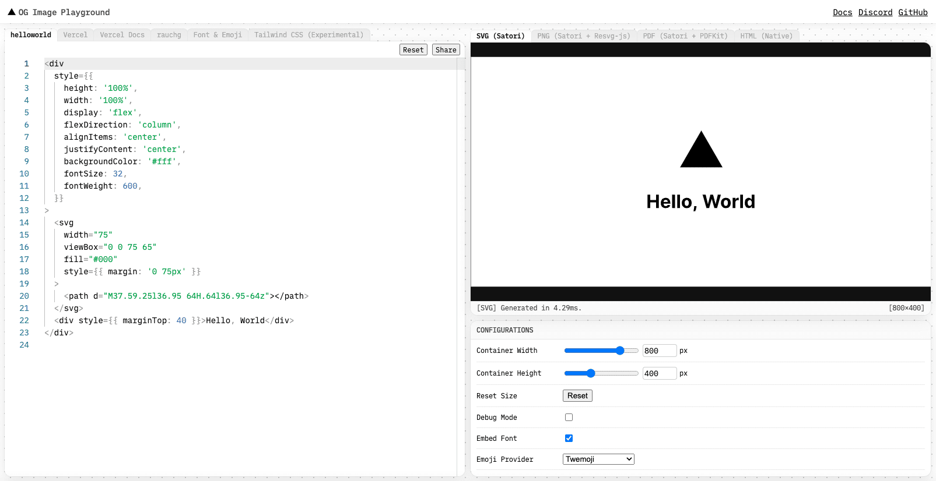
Task: Click the fontWeight: 600 line
Action: pyautogui.click(x=103, y=186)
